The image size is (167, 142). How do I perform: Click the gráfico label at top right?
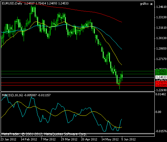click(144, 4)
